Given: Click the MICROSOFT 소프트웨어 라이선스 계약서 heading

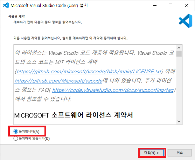Looking at the screenshot, I should pos(74,115).
